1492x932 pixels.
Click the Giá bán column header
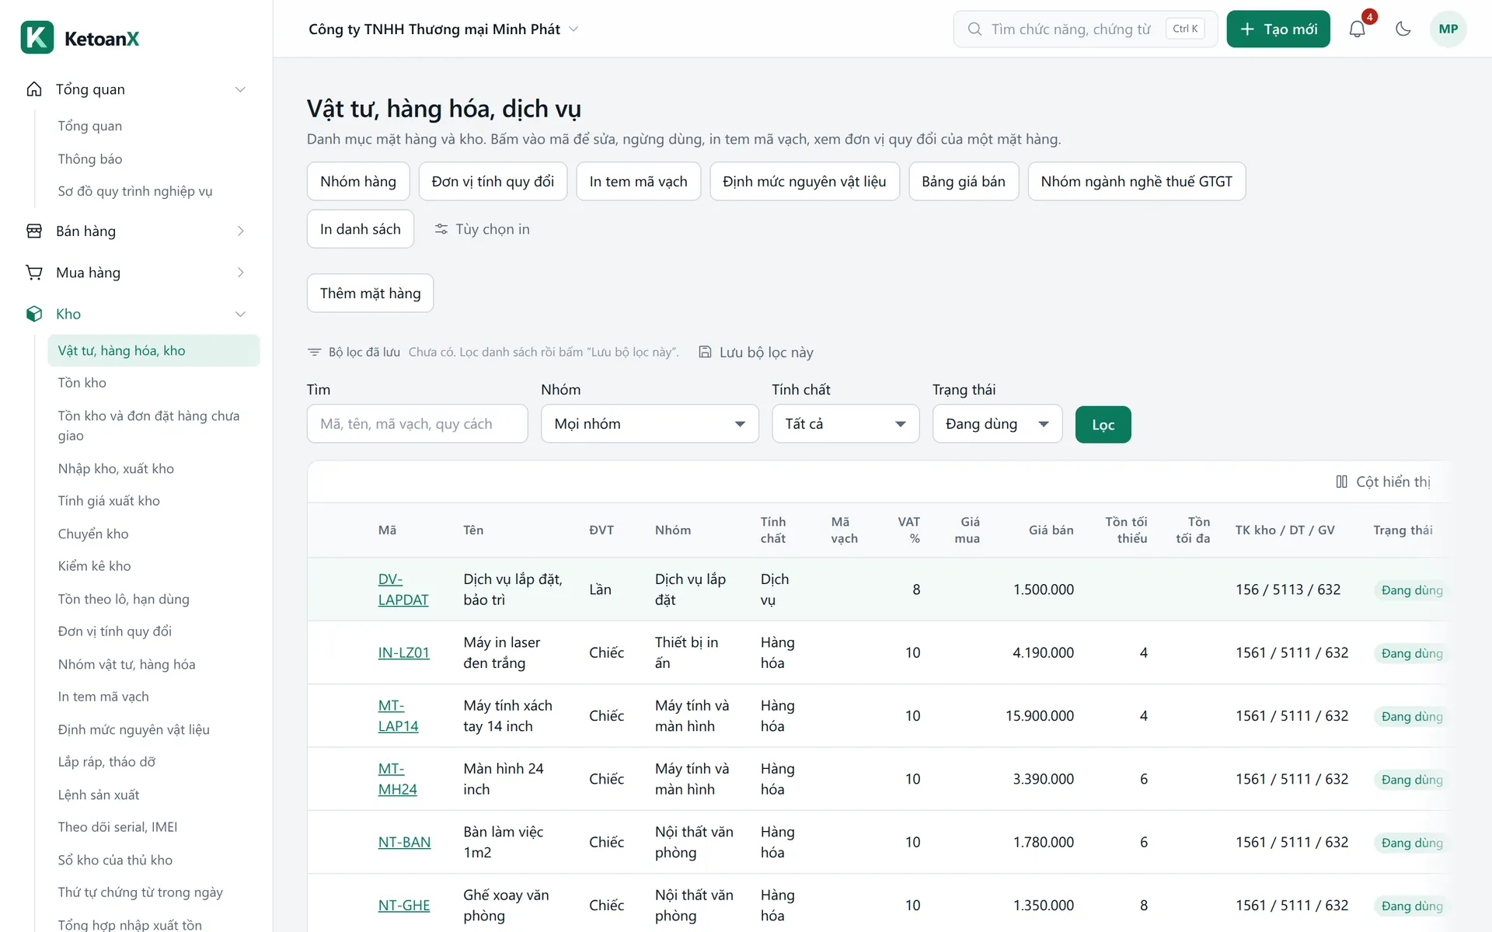(x=1051, y=530)
